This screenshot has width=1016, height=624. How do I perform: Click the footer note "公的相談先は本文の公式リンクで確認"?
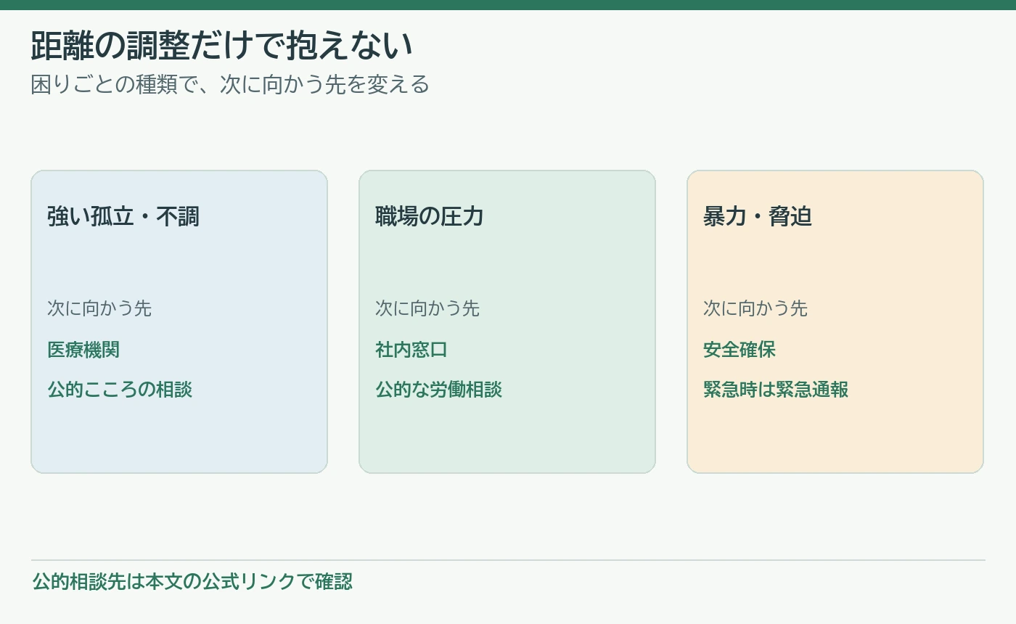192,582
